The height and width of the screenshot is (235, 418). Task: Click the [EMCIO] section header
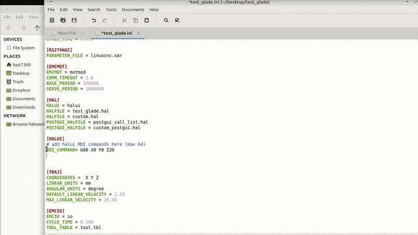click(x=56, y=211)
